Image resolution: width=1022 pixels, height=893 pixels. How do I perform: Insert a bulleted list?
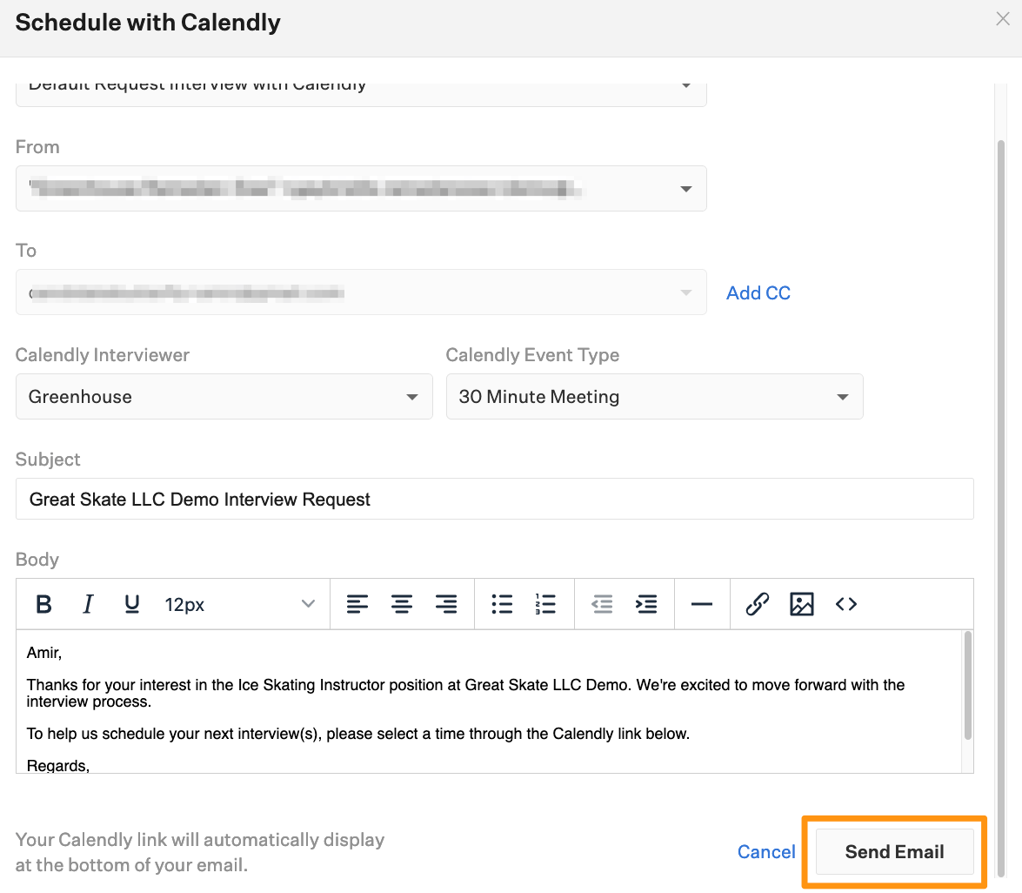point(502,604)
